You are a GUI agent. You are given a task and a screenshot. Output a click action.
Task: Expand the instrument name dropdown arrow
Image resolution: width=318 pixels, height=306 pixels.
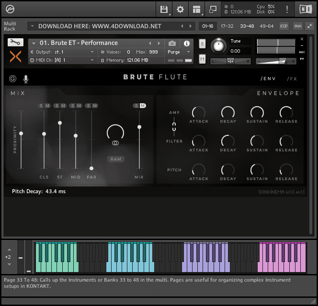coord(34,43)
